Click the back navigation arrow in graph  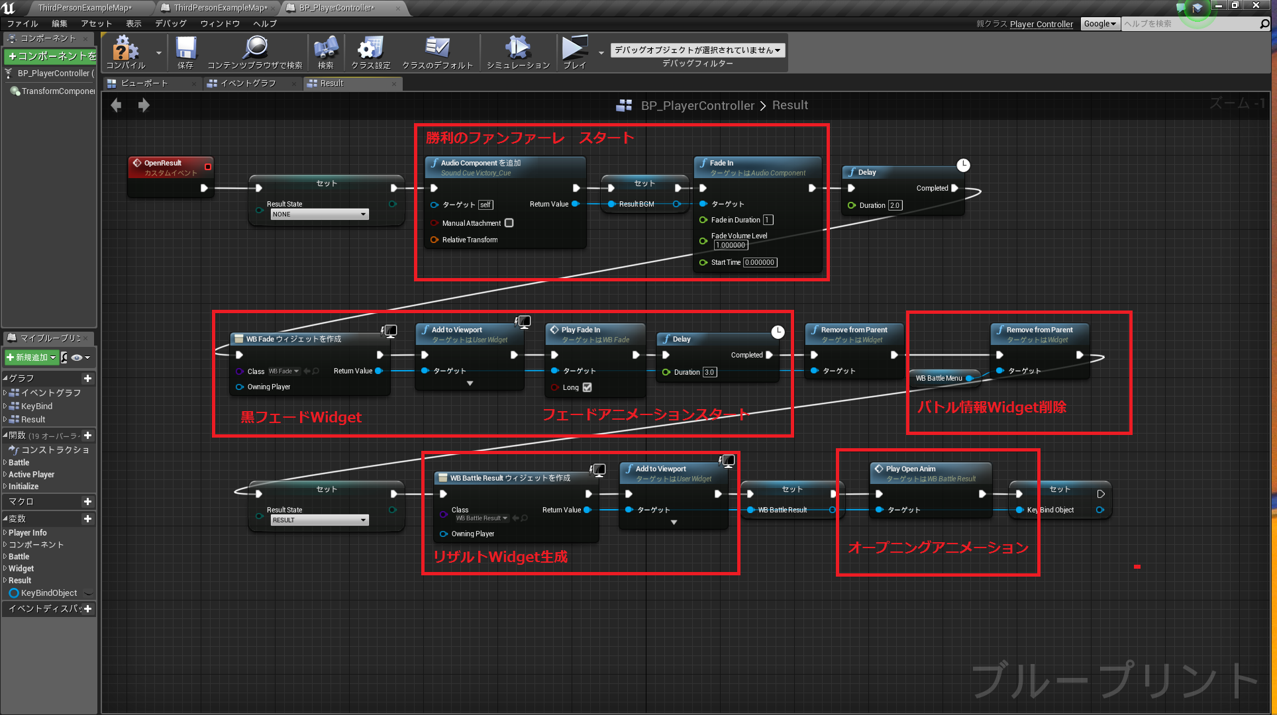click(x=117, y=105)
